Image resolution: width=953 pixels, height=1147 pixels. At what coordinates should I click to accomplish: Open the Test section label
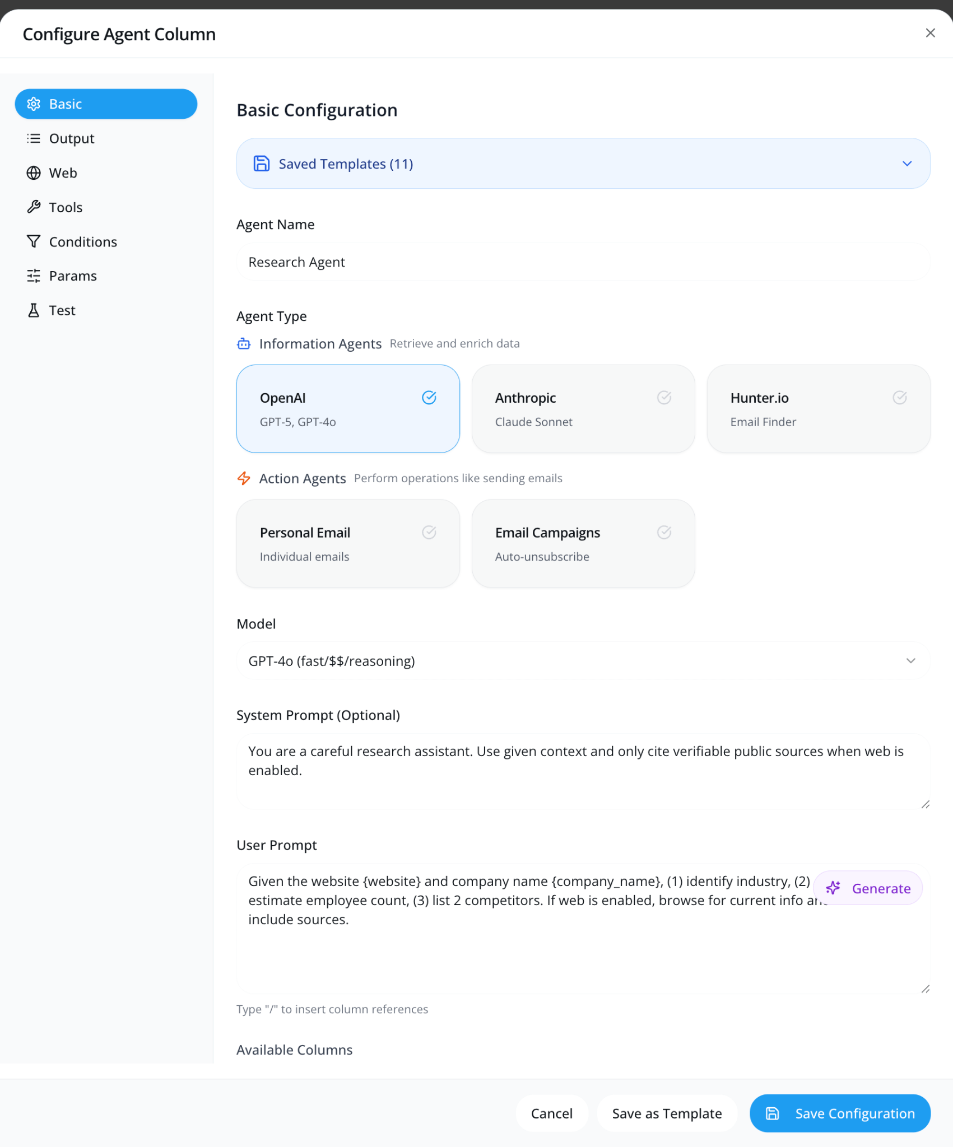62,310
